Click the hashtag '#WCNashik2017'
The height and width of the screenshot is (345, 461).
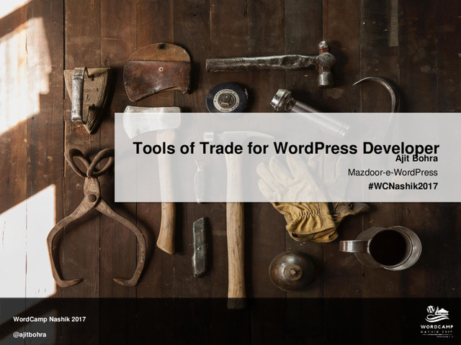click(403, 186)
